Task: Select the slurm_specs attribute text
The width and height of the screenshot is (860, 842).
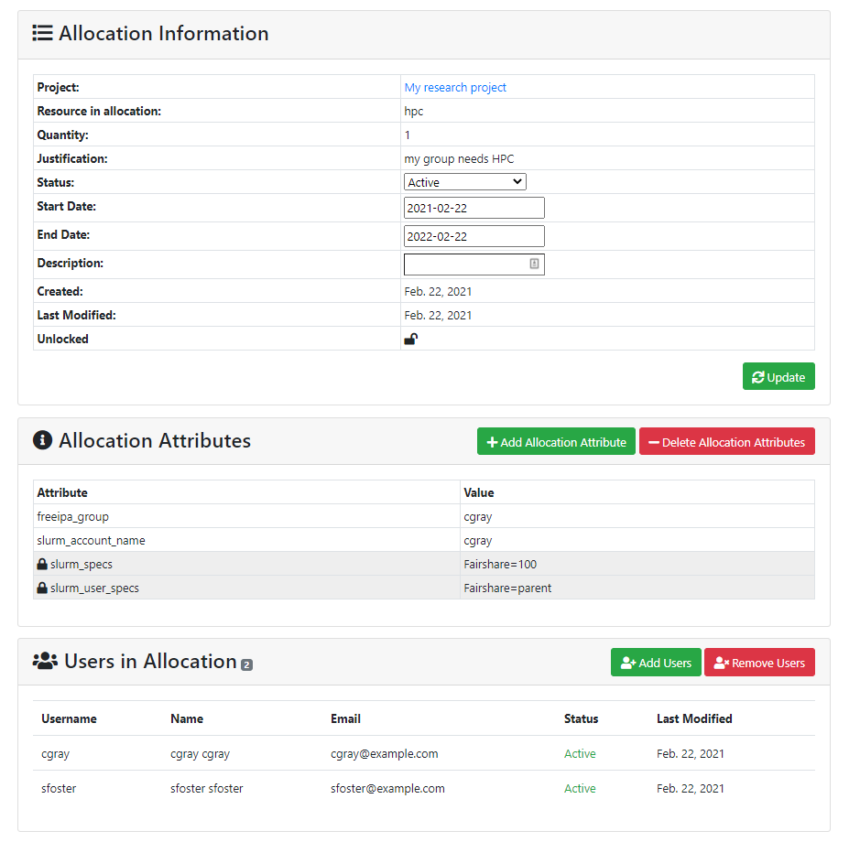Action: point(82,564)
